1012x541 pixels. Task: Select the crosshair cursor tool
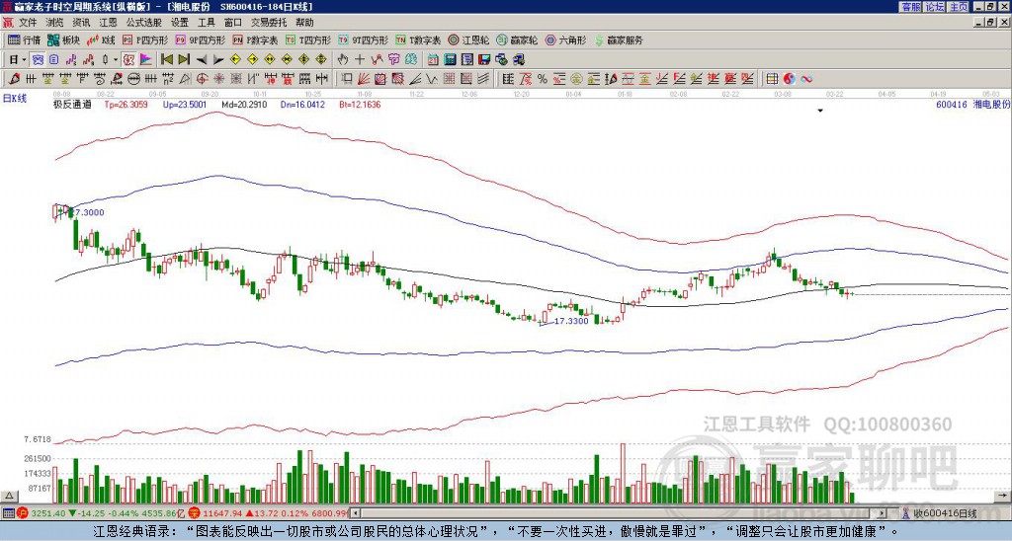pos(360,59)
